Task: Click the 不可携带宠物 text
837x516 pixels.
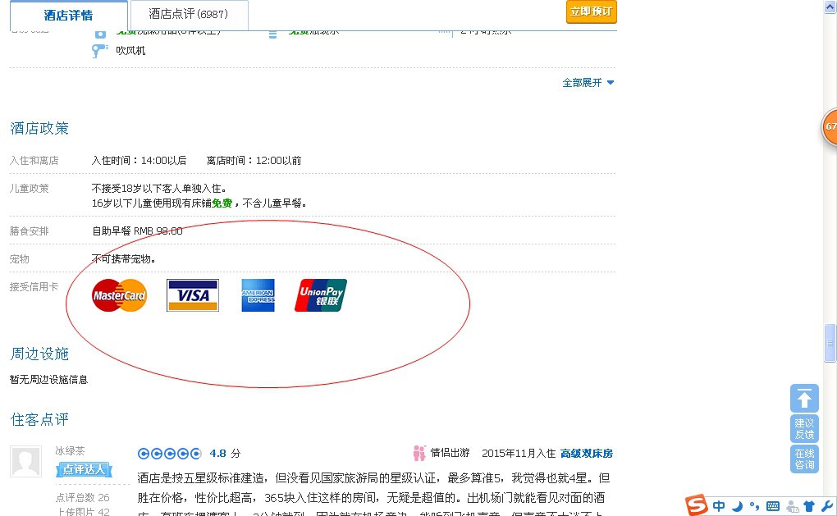Action: click(x=123, y=258)
